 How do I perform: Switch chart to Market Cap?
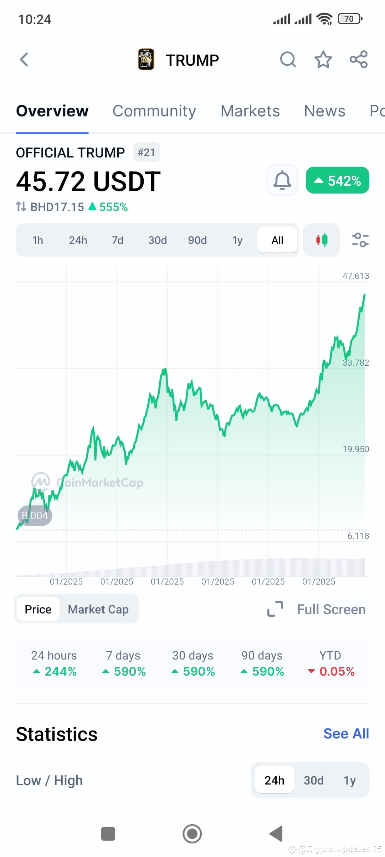tap(98, 610)
